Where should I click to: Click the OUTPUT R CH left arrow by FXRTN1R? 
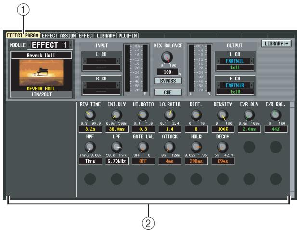pyautogui.click(x=219, y=85)
